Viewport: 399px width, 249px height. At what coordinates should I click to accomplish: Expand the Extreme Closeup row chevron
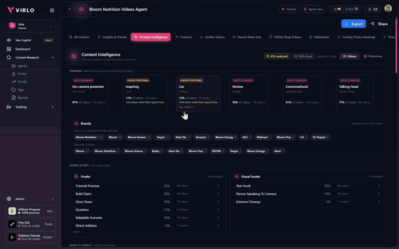coord(378,202)
